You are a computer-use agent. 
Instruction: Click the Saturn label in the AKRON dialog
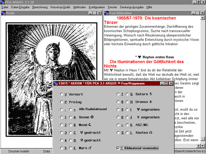pos(144,94)
